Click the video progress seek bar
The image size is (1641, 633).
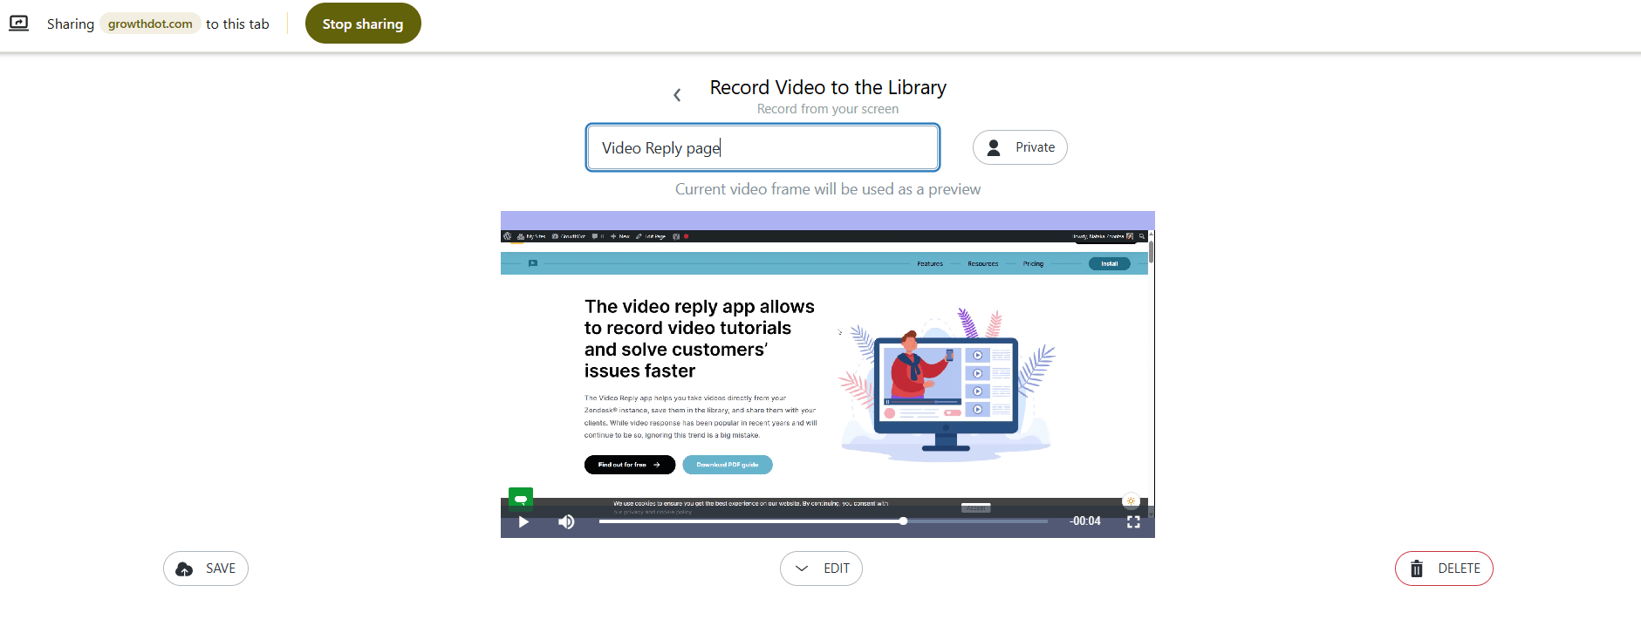(823, 521)
